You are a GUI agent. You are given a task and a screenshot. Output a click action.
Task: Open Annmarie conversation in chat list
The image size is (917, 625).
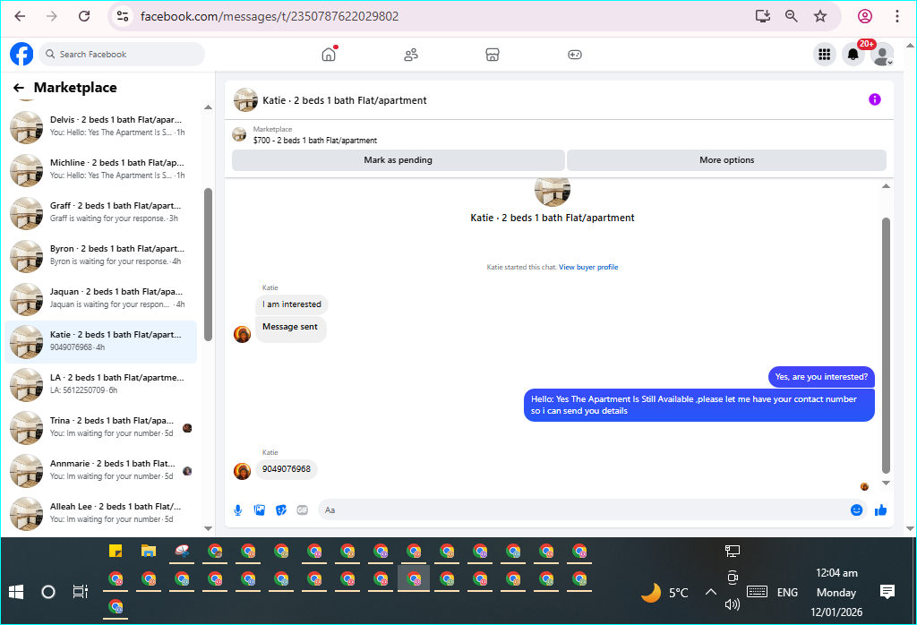coord(100,471)
